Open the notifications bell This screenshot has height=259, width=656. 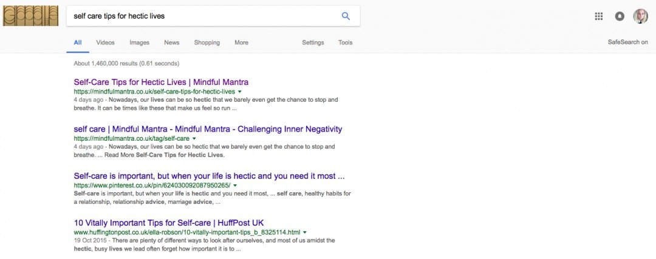click(x=620, y=16)
